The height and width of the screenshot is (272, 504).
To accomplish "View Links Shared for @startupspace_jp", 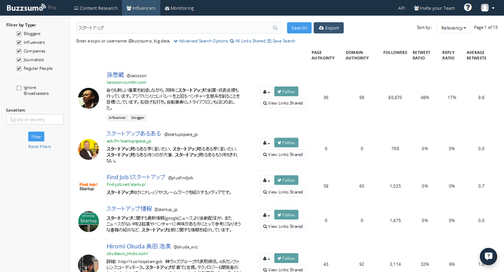I will [283, 155].
